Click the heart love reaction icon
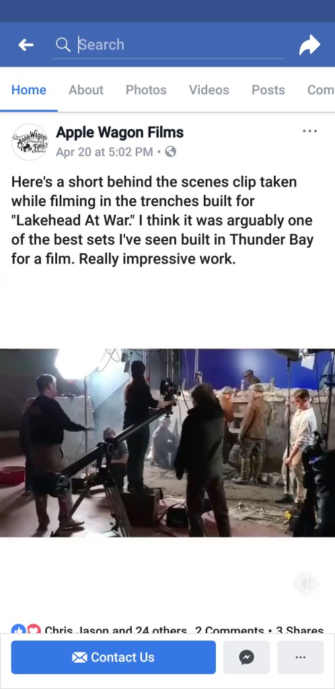Screen dimensions: 335x689 click(x=34, y=629)
